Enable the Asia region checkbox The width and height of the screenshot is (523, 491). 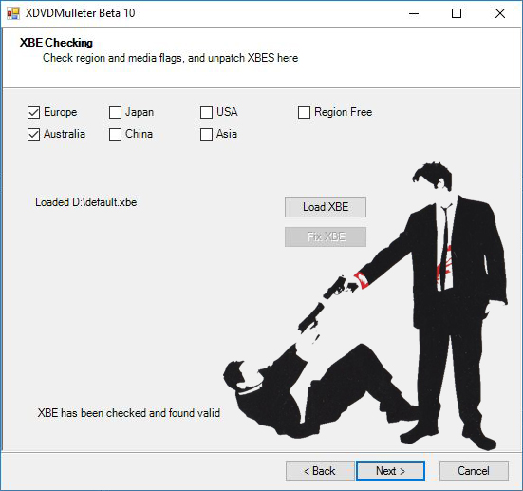coord(206,134)
